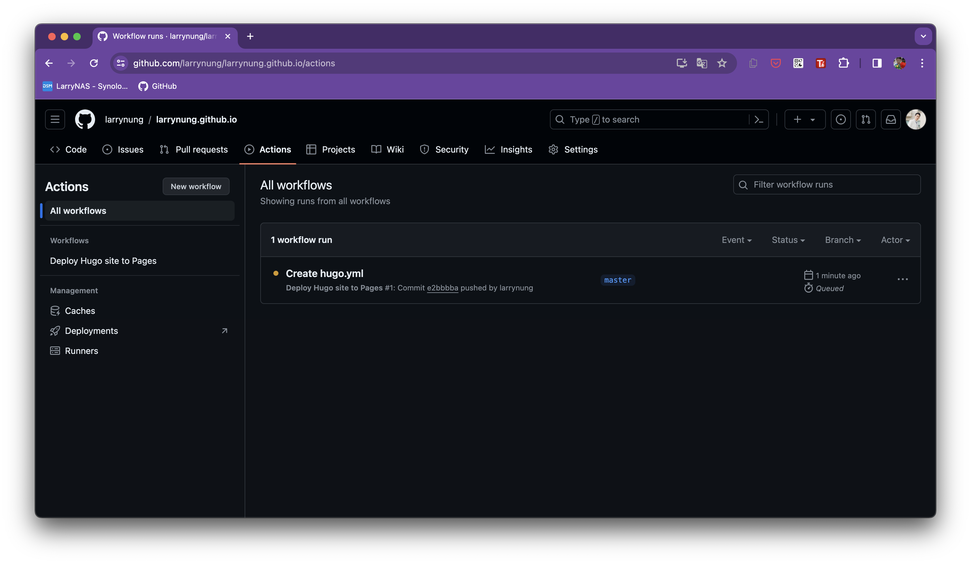Image resolution: width=971 pixels, height=564 pixels.
Task: Switch to the Issues tab
Action: pyautogui.click(x=123, y=149)
